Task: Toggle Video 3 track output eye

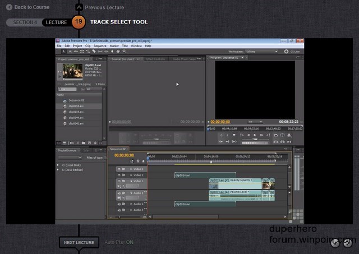Action: coord(119,169)
